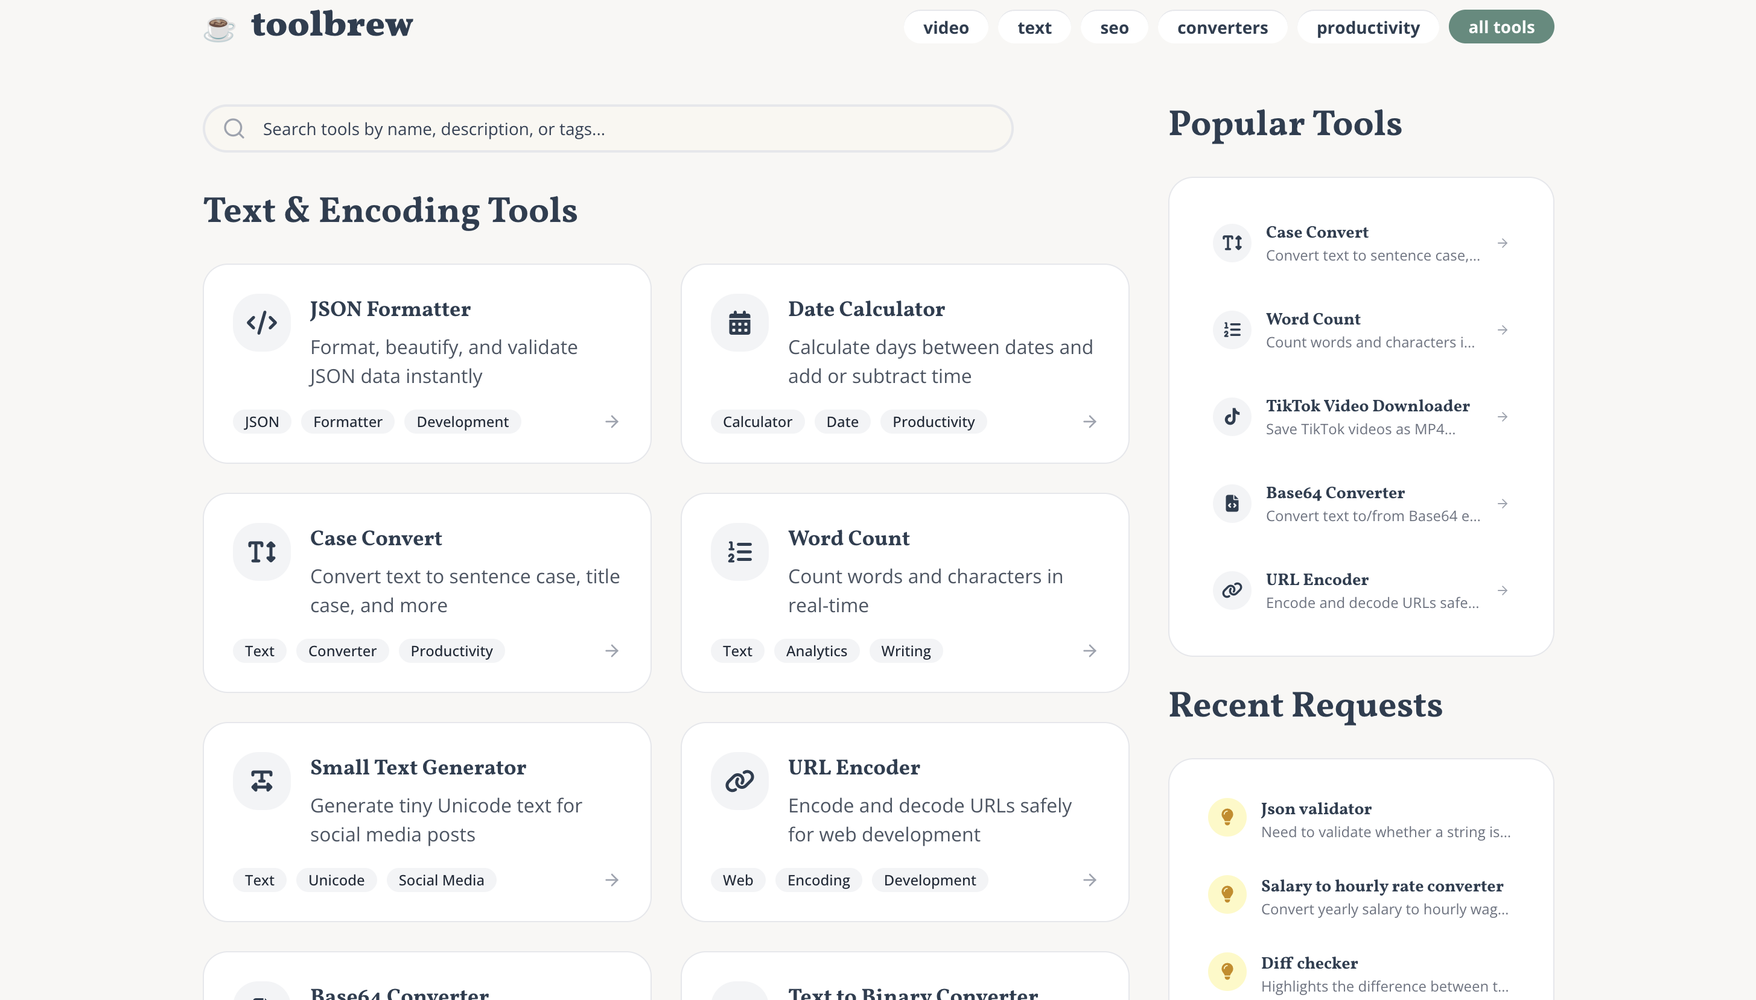Click the lightbulb icon beside Json validator

point(1226,817)
